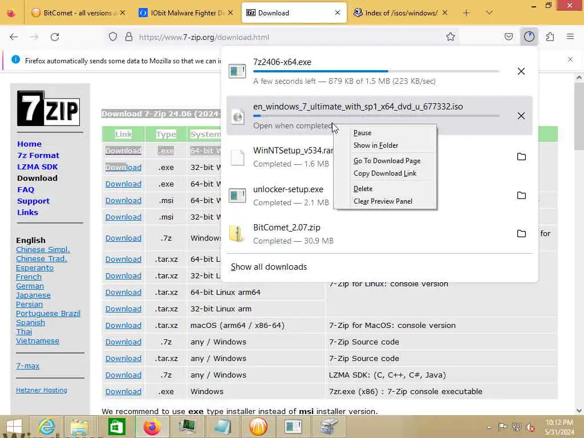Viewport: 584px width, 438px height.
Task: Choose Delete in the context menu
Action: click(x=363, y=189)
